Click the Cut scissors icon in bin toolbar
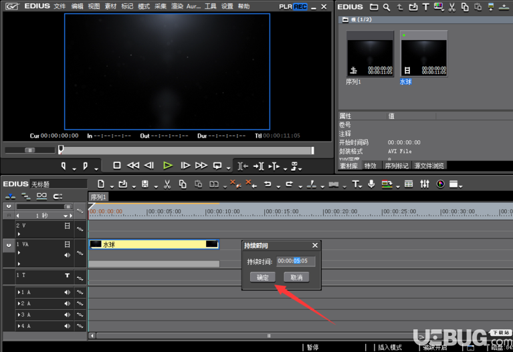The height and width of the screenshot is (352, 513). click(452, 7)
